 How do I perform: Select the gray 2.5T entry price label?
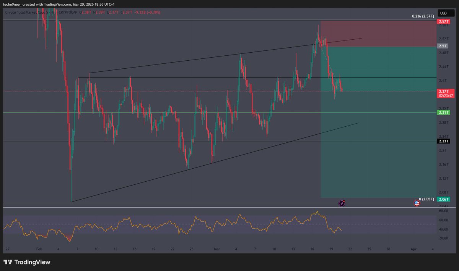click(x=443, y=46)
